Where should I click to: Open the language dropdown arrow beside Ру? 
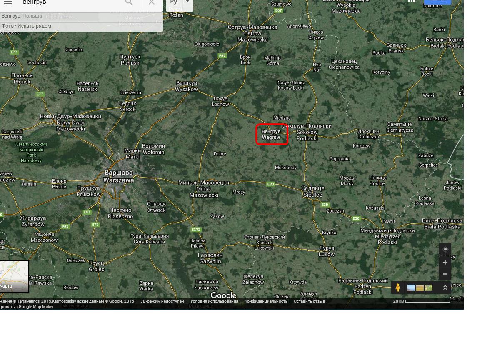(187, 2)
